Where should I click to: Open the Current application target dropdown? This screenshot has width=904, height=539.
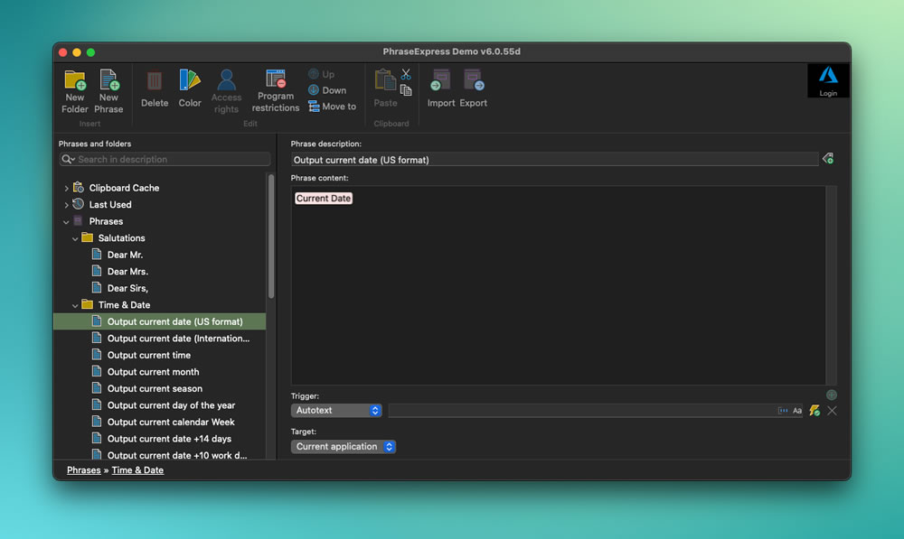(x=343, y=446)
